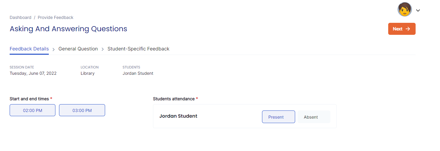Click the orange Next button
440x151 pixels.
tap(402, 29)
